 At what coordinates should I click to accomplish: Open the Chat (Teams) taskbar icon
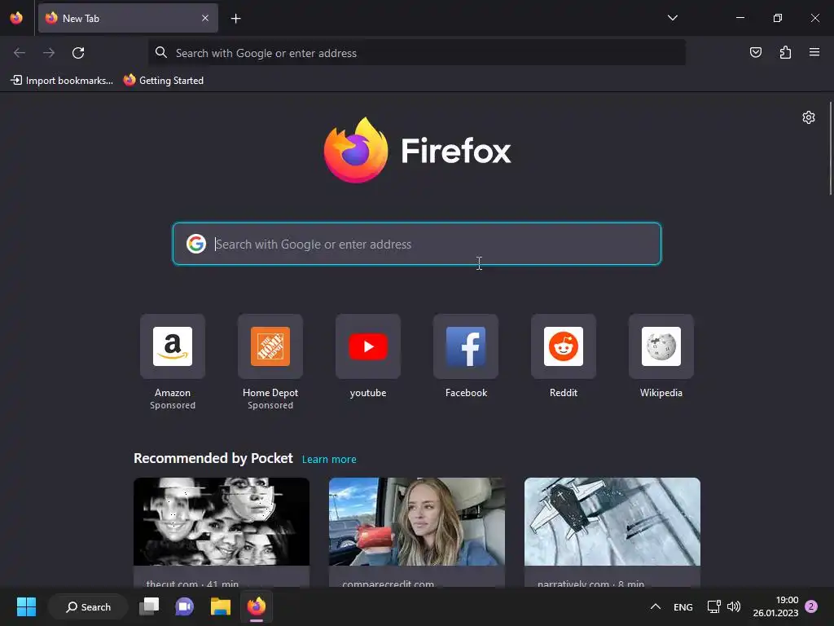coord(185,606)
